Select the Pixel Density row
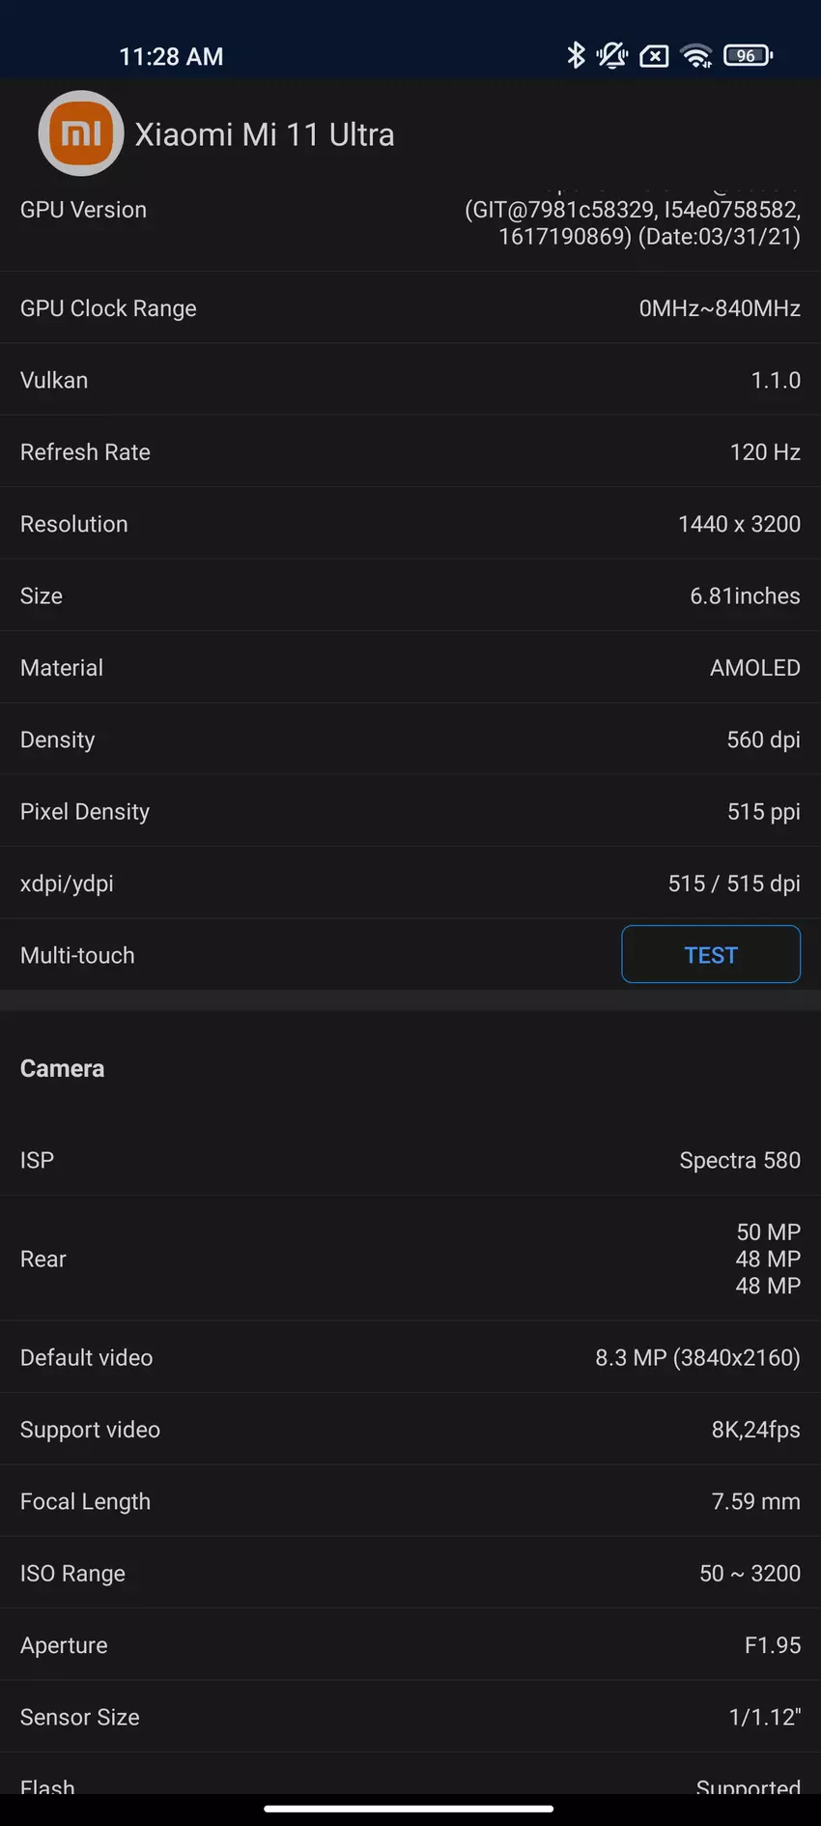The width and height of the screenshot is (821, 1826). pos(410,812)
